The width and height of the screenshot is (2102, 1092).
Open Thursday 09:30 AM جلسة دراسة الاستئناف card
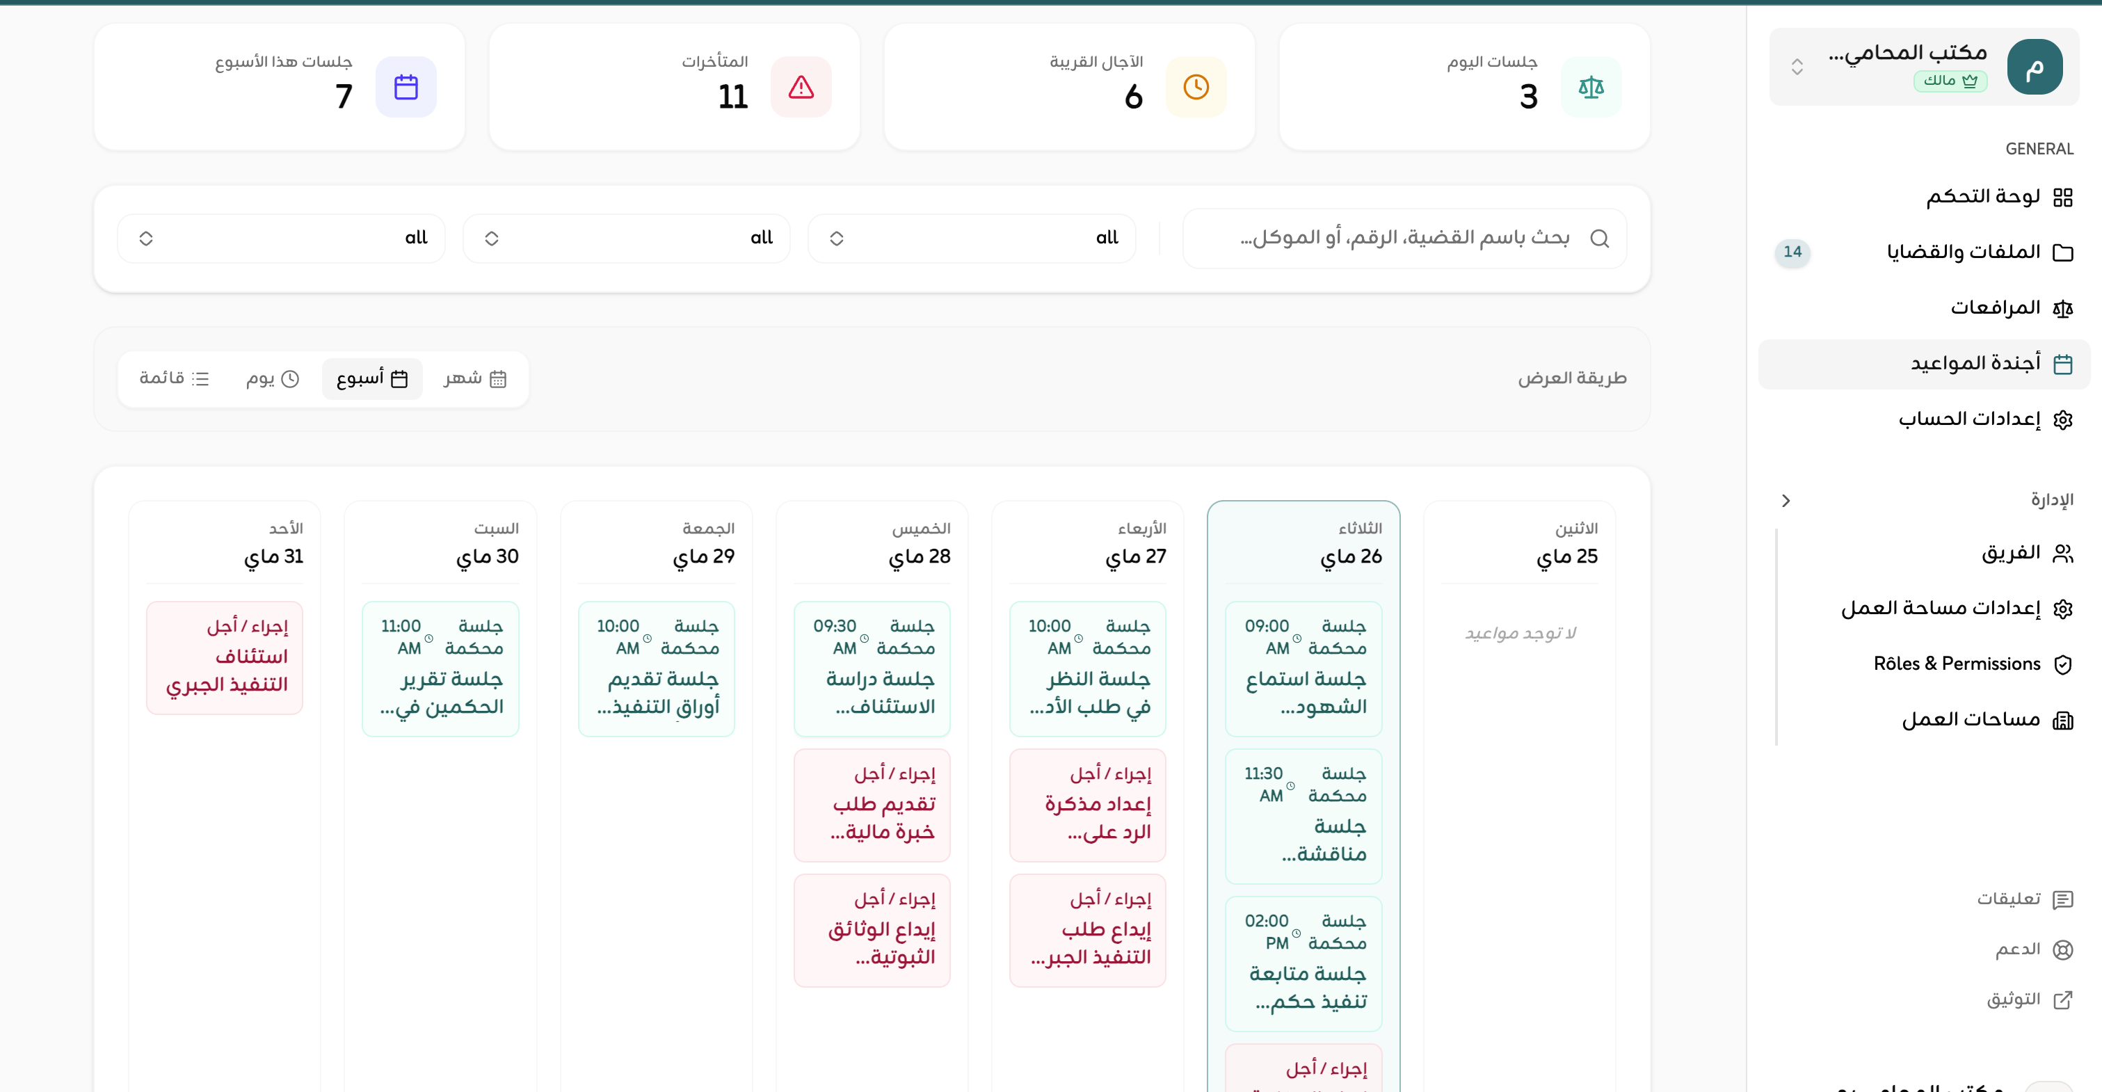tap(872, 669)
